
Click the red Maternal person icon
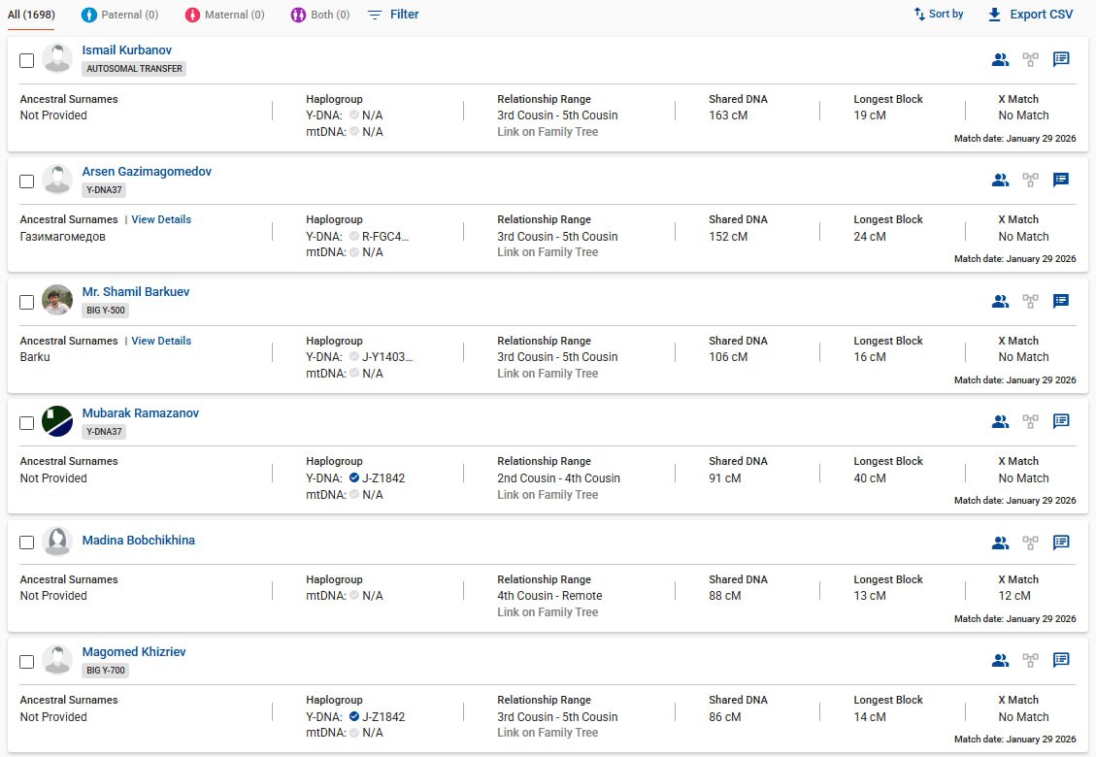click(x=192, y=15)
